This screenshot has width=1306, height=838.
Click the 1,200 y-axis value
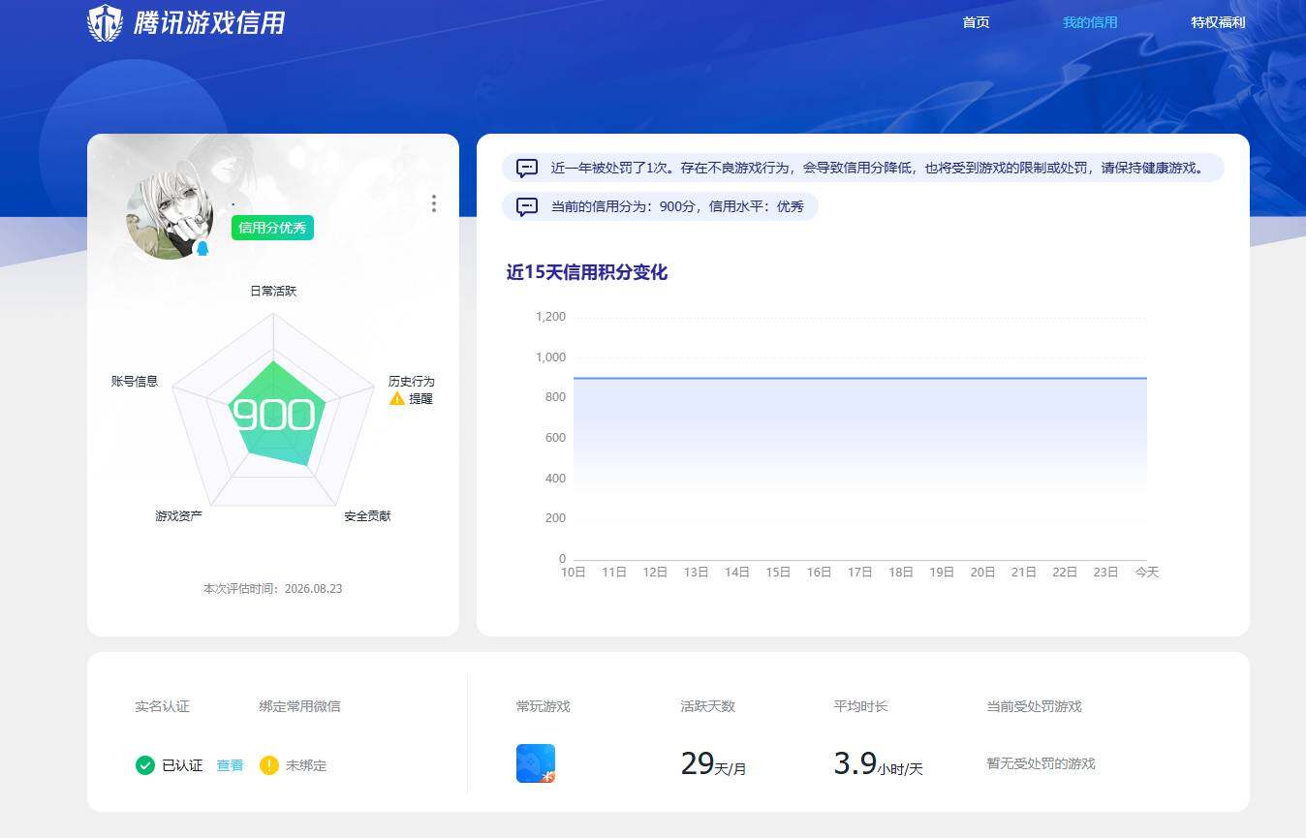(550, 317)
